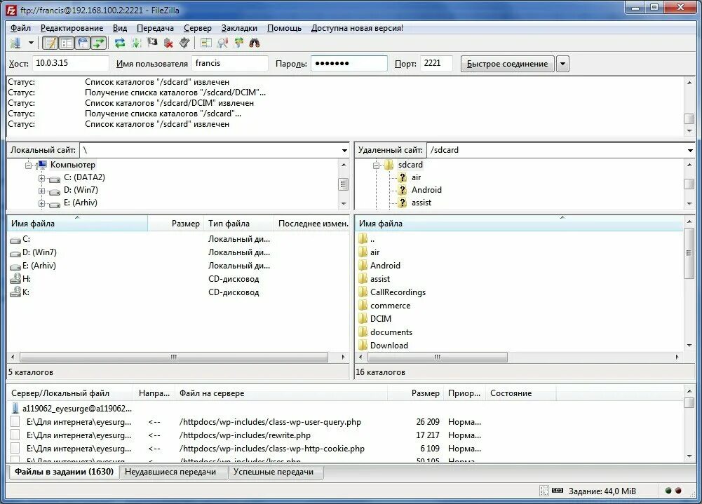702x504 pixels.
Task: Open the Файл menu
Action: coord(20,28)
